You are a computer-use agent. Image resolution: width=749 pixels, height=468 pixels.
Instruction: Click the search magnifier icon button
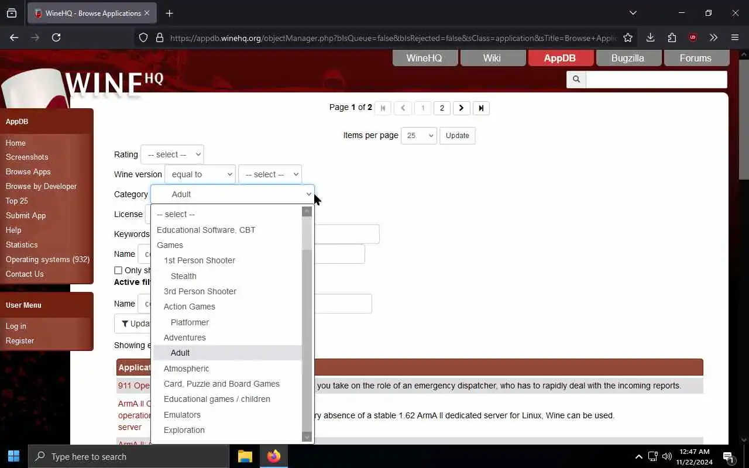pyautogui.click(x=576, y=79)
